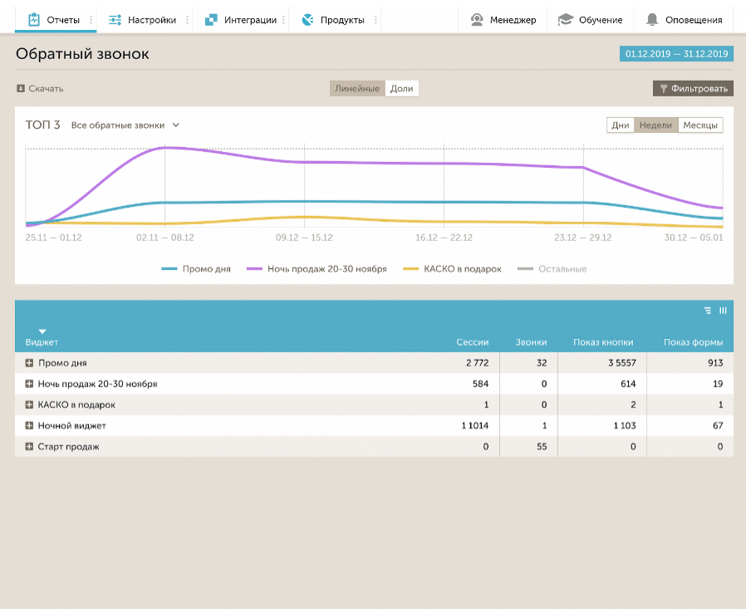Click the Обучение graduation cap icon

[x=566, y=20]
